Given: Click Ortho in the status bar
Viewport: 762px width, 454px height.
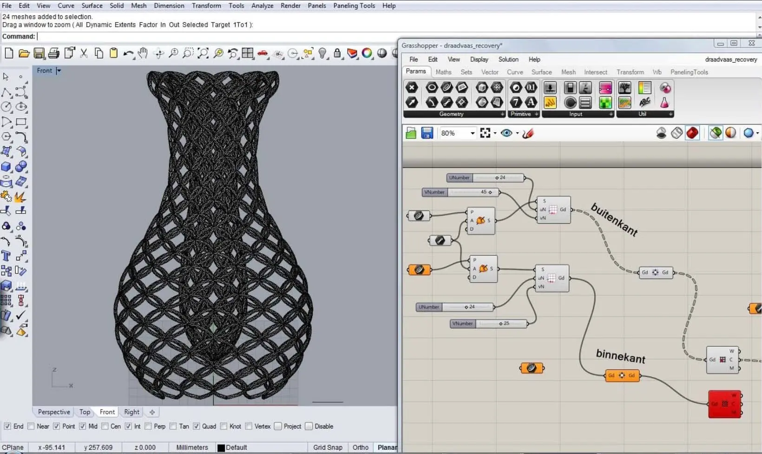Looking at the screenshot, I should (361, 448).
